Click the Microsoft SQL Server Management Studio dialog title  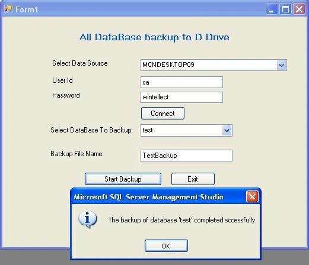(x=149, y=197)
